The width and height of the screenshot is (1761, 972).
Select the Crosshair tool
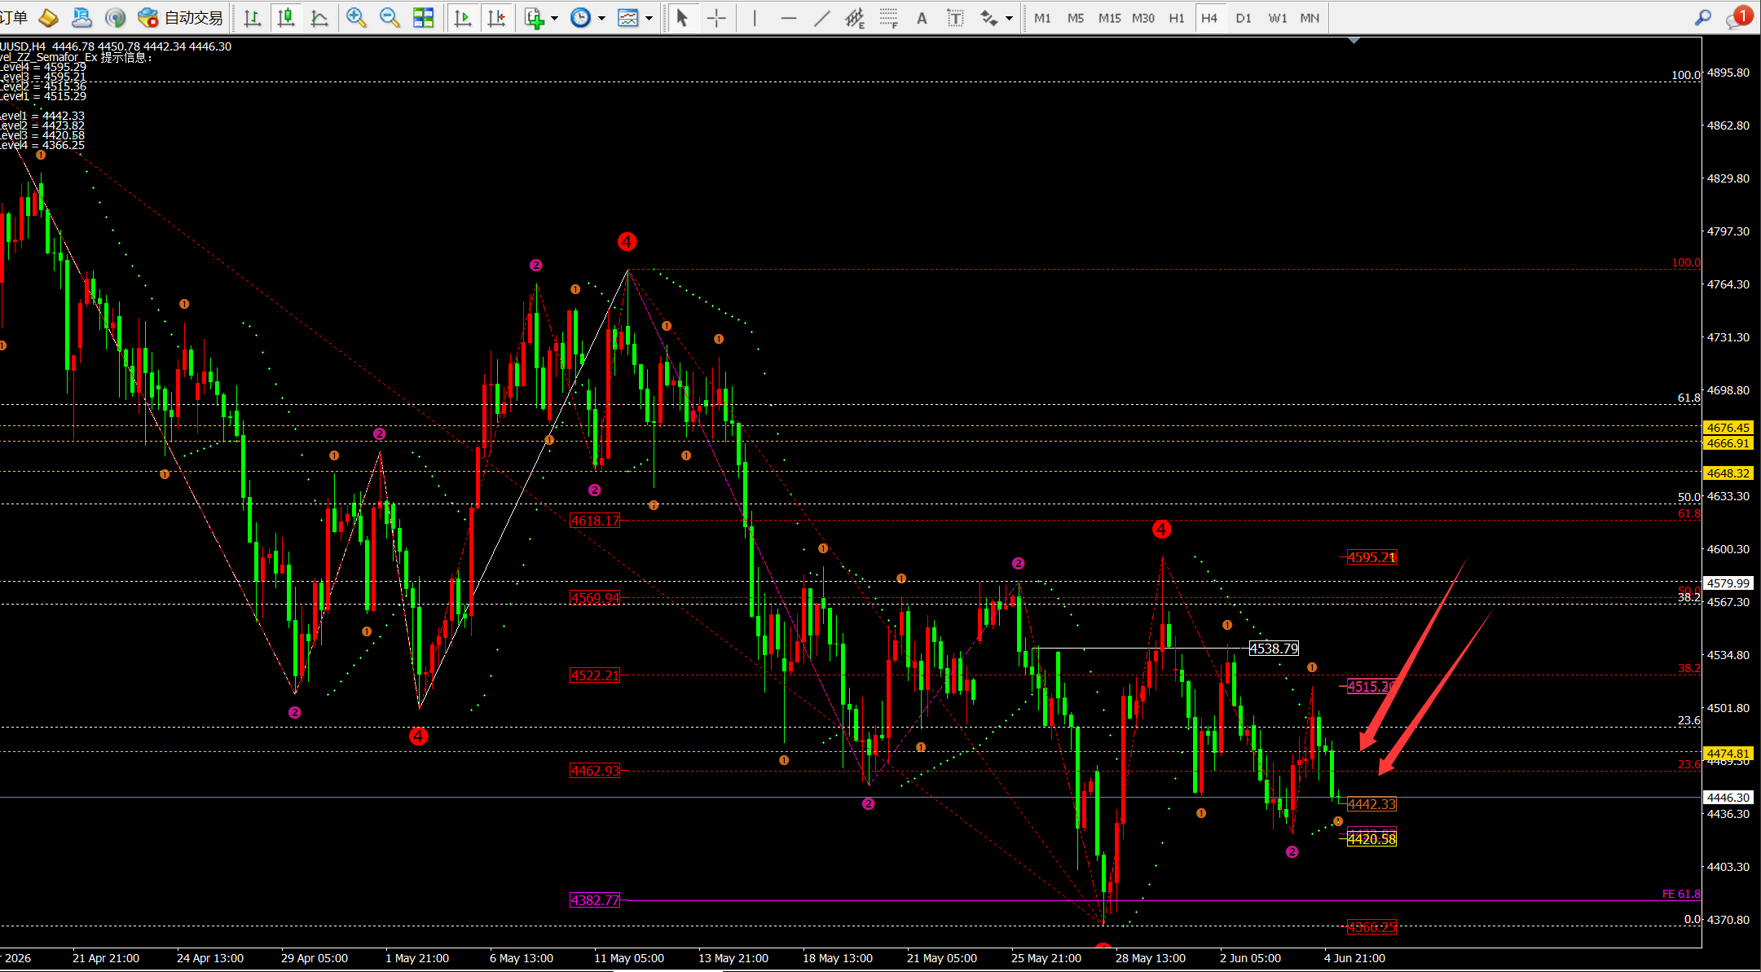coord(716,17)
